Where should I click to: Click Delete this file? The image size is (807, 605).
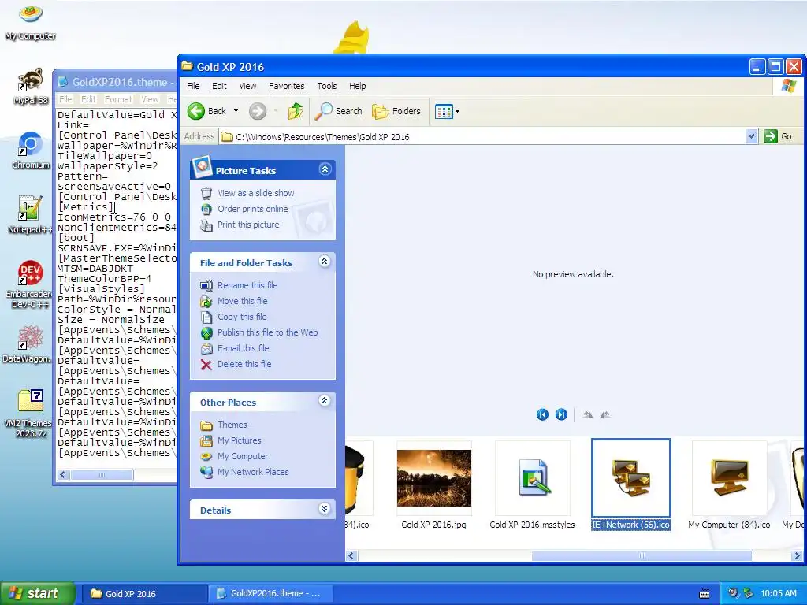(x=244, y=364)
